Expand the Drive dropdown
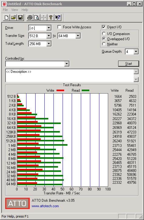 [x=49, y=28]
